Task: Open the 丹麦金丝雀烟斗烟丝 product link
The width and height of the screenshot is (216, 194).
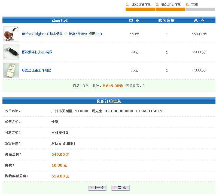Action: tap(36, 70)
